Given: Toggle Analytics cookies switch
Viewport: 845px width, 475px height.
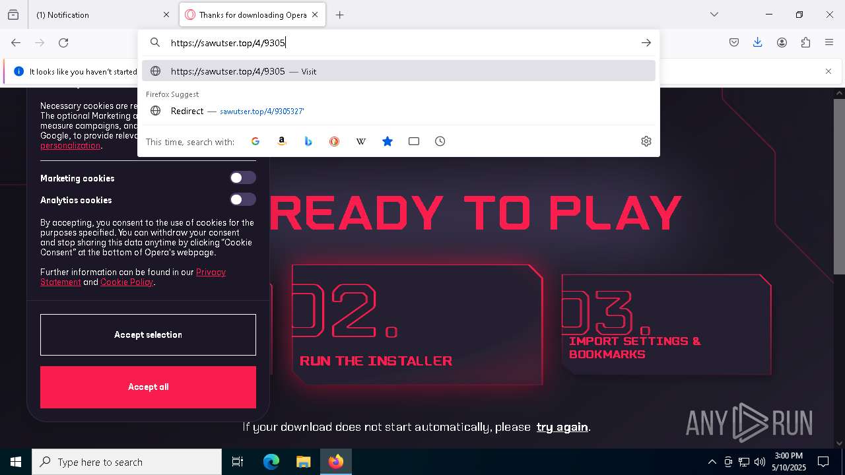Looking at the screenshot, I should coord(243,200).
